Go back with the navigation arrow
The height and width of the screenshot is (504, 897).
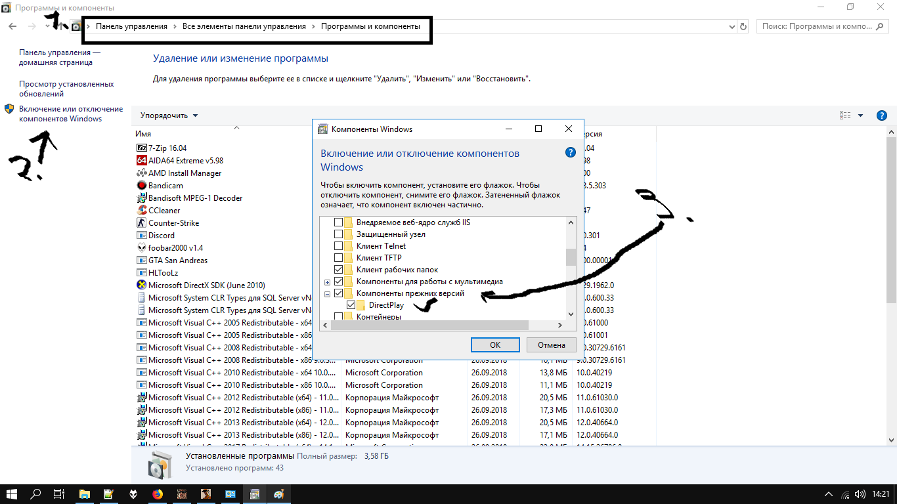[12, 26]
